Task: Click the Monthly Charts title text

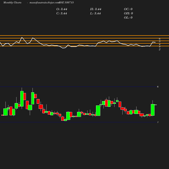Action: (x=13, y=3)
